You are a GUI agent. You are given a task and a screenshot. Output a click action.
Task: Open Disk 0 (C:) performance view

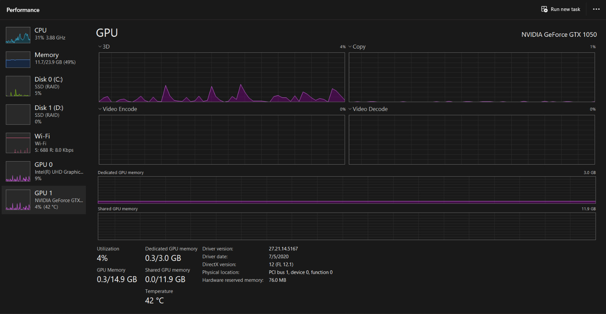click(x=44, y=86)
